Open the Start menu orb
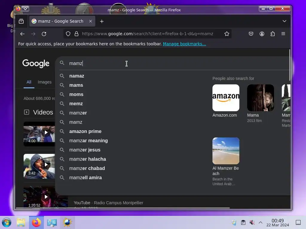 [7, 222]
